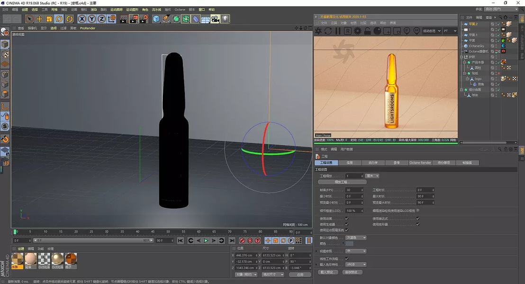This screenshot has height=284, width=525.
Task: Open the sRGB input color profile dropdown
Action: click(x=356, y=264)
